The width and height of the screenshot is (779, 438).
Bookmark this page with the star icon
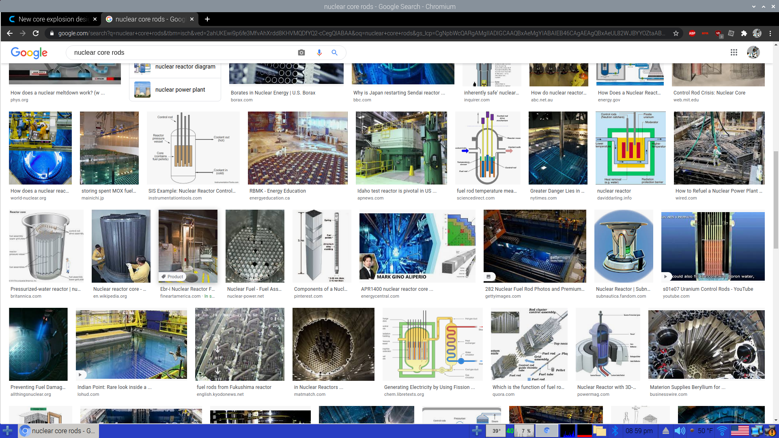(676, 33)
